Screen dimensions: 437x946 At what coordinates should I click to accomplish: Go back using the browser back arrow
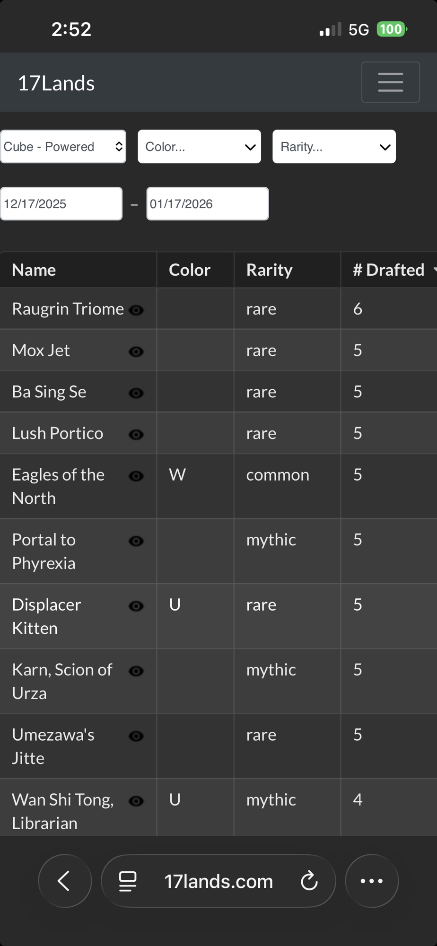point(64,881)
